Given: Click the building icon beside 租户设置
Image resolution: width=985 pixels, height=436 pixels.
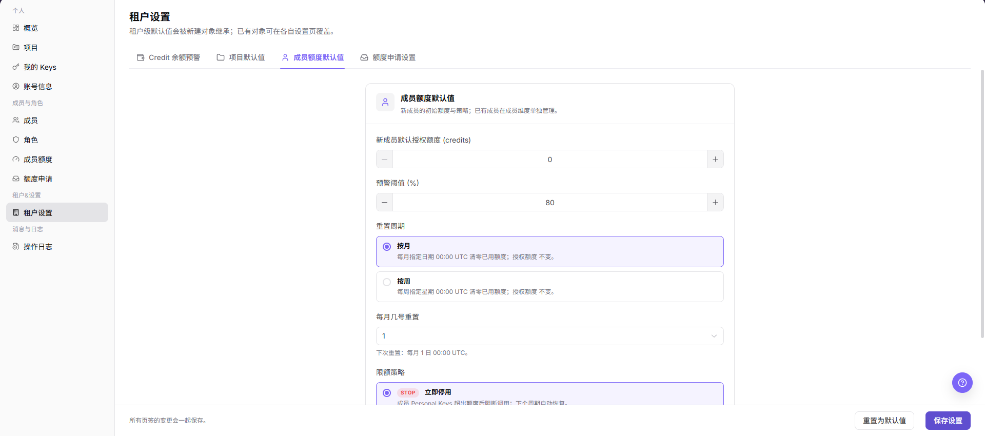Looking at the screenshot, I should tap(16, 212).
